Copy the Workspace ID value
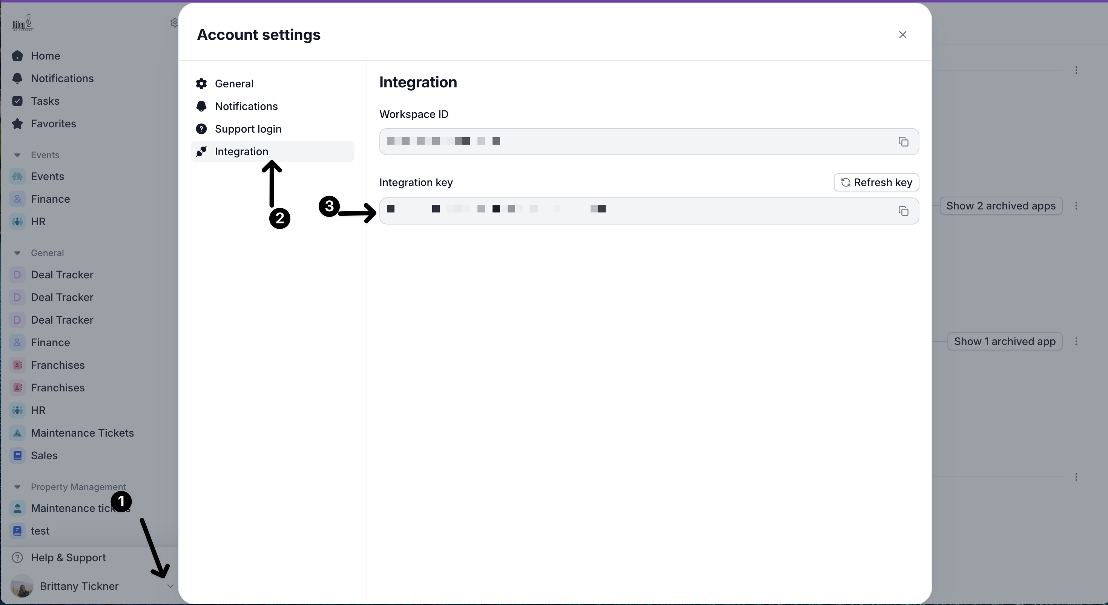This screenshot has height=605, width=1108. pos(903,142)
